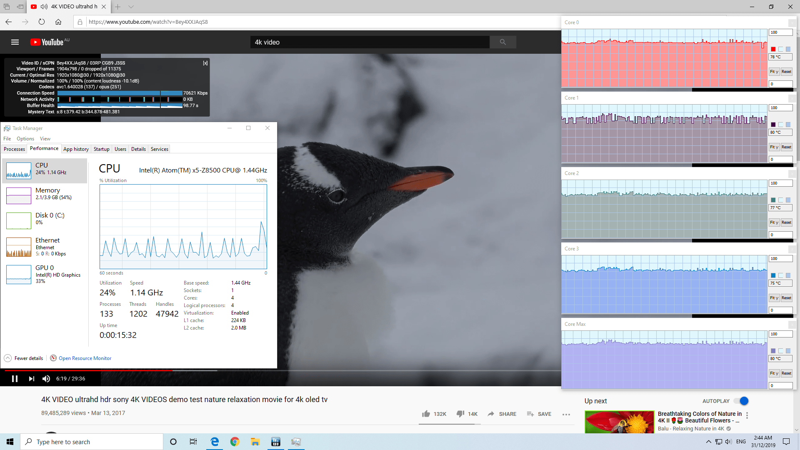Open Task Manager Options menu
This screenshot has height=450, width=800.
(x=25, y=139)
